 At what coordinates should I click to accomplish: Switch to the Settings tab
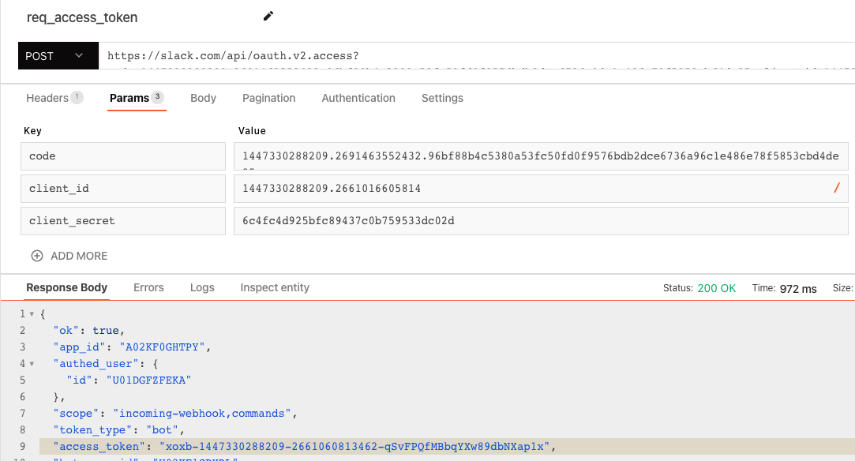pyautogui.click(x=441, y=98)
